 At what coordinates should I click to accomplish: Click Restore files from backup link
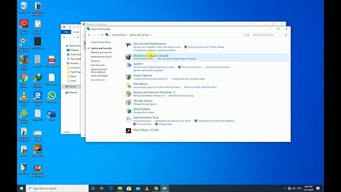[x=181, y=95]
